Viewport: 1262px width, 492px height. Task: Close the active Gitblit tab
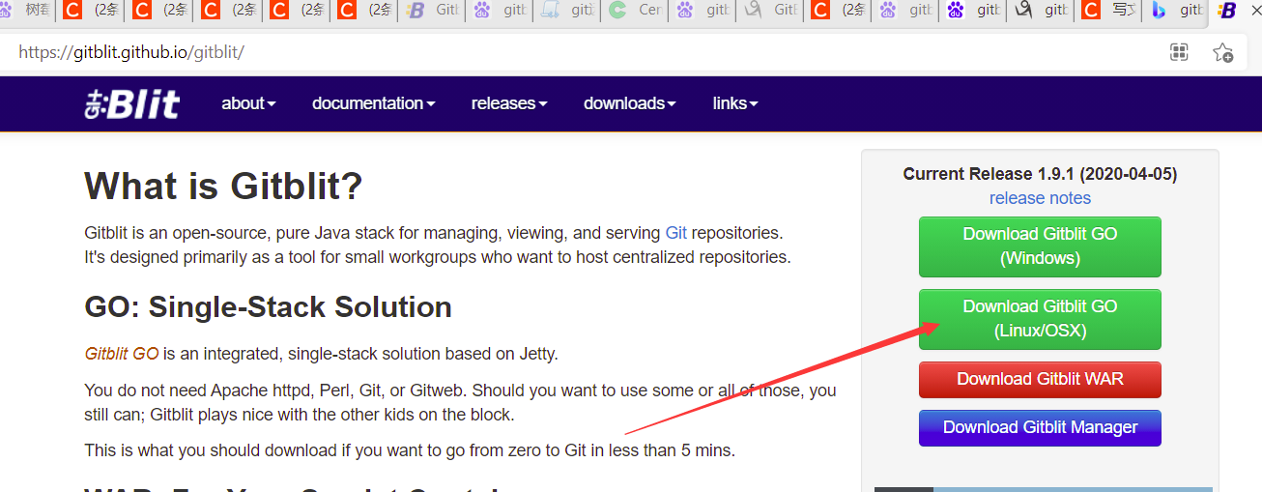pyautogui.click(x=1254, y=11)
